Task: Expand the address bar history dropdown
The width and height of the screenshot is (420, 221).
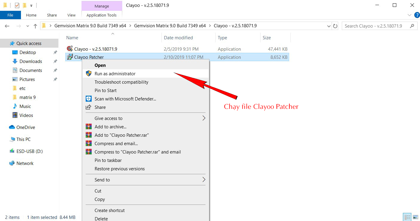Action: 329,26
